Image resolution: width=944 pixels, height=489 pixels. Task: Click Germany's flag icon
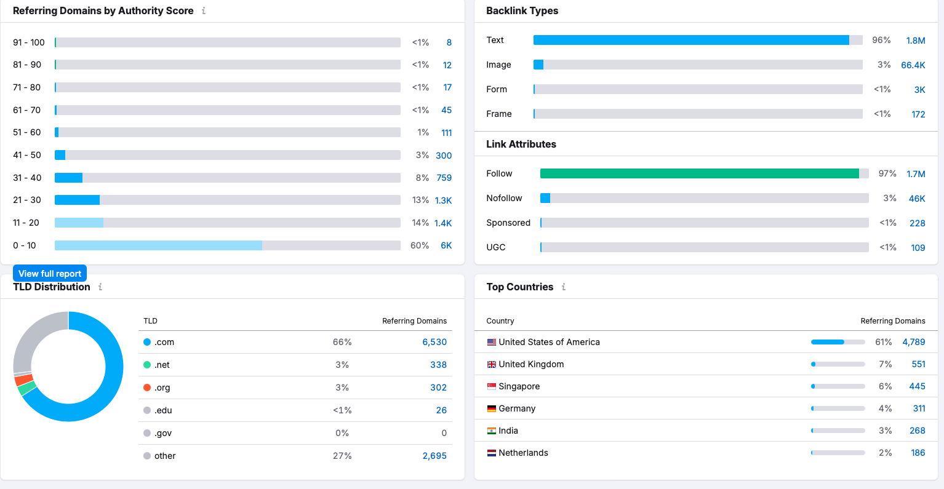(x=490, y=408)
